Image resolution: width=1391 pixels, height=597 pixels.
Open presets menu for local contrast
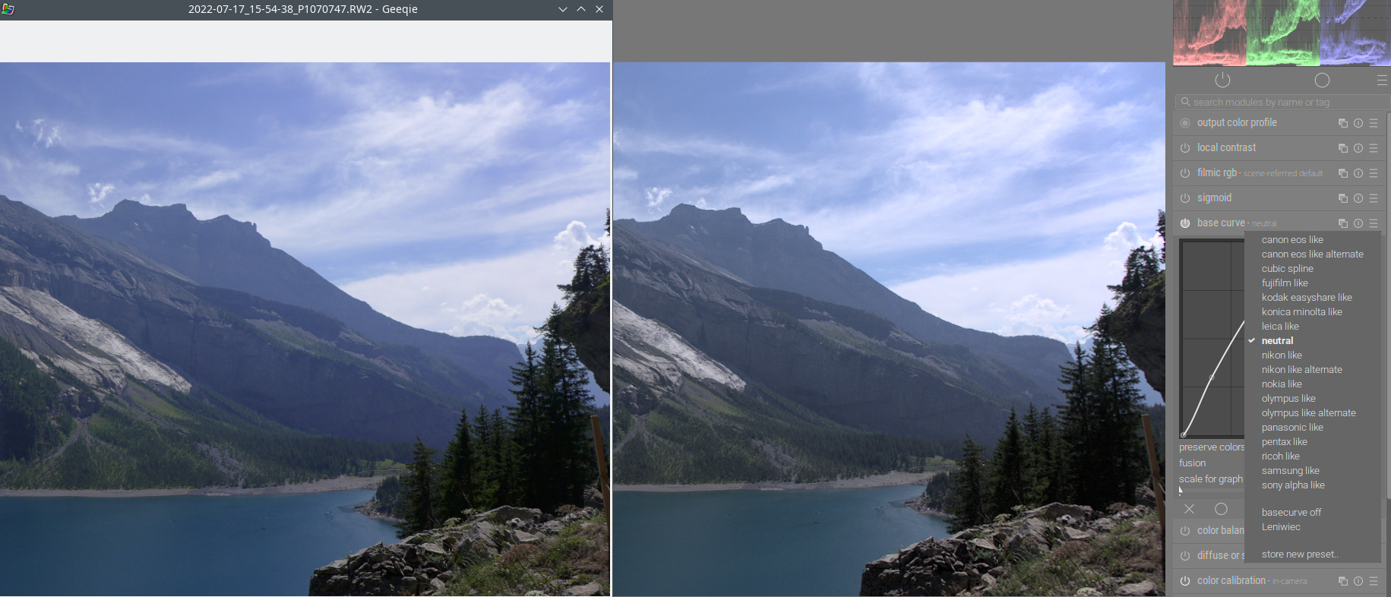pos(1374,148)
